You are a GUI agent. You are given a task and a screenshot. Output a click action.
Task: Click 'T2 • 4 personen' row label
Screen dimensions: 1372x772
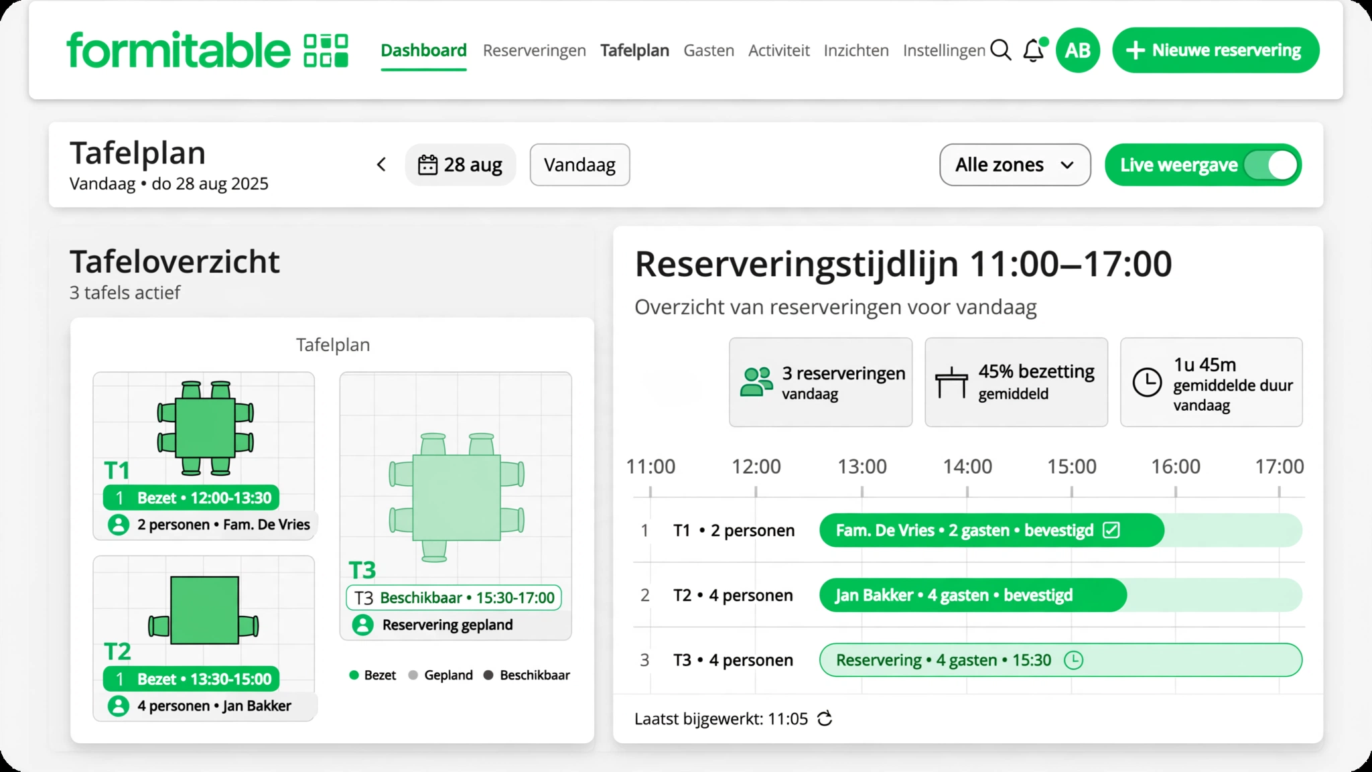click(x=733, y=595)
